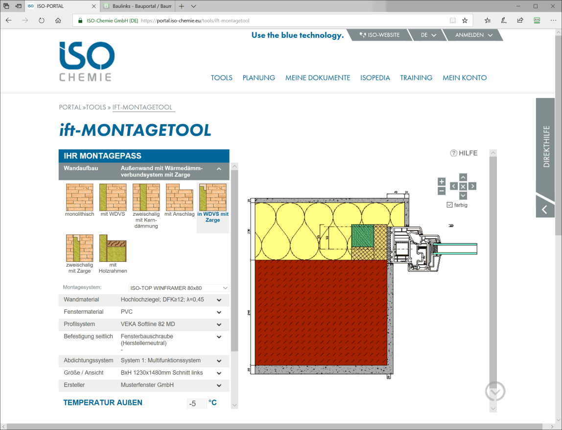Show the tab list chevron
This screenshot has height=430, width=562.
193,6
